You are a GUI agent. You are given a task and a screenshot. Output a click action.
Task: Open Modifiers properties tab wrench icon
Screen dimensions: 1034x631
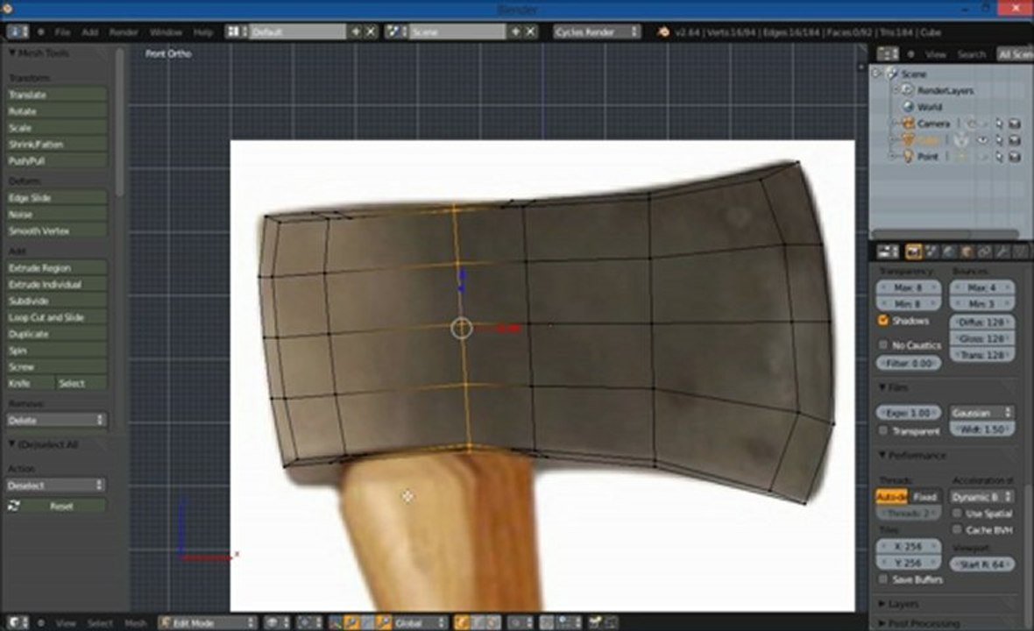[x=1002, y=252]
